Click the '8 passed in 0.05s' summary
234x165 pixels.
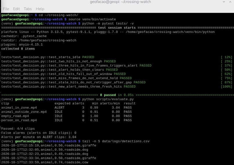click(117, 95)
